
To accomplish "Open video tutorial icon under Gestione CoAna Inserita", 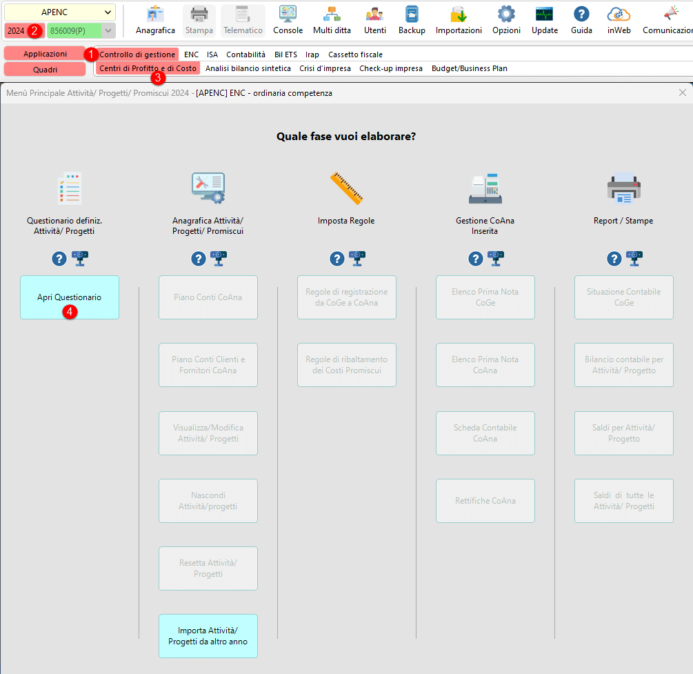I will pos(496,258).
